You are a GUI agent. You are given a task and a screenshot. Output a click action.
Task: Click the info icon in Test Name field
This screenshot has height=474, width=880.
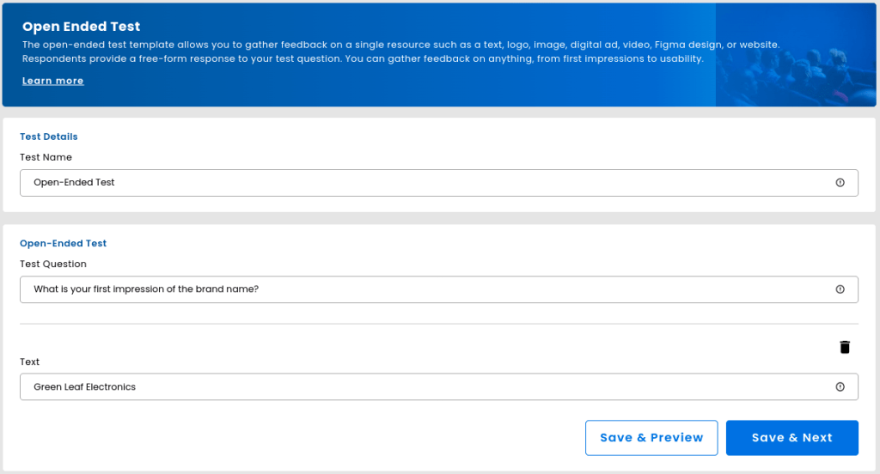(x=840, y=183)
